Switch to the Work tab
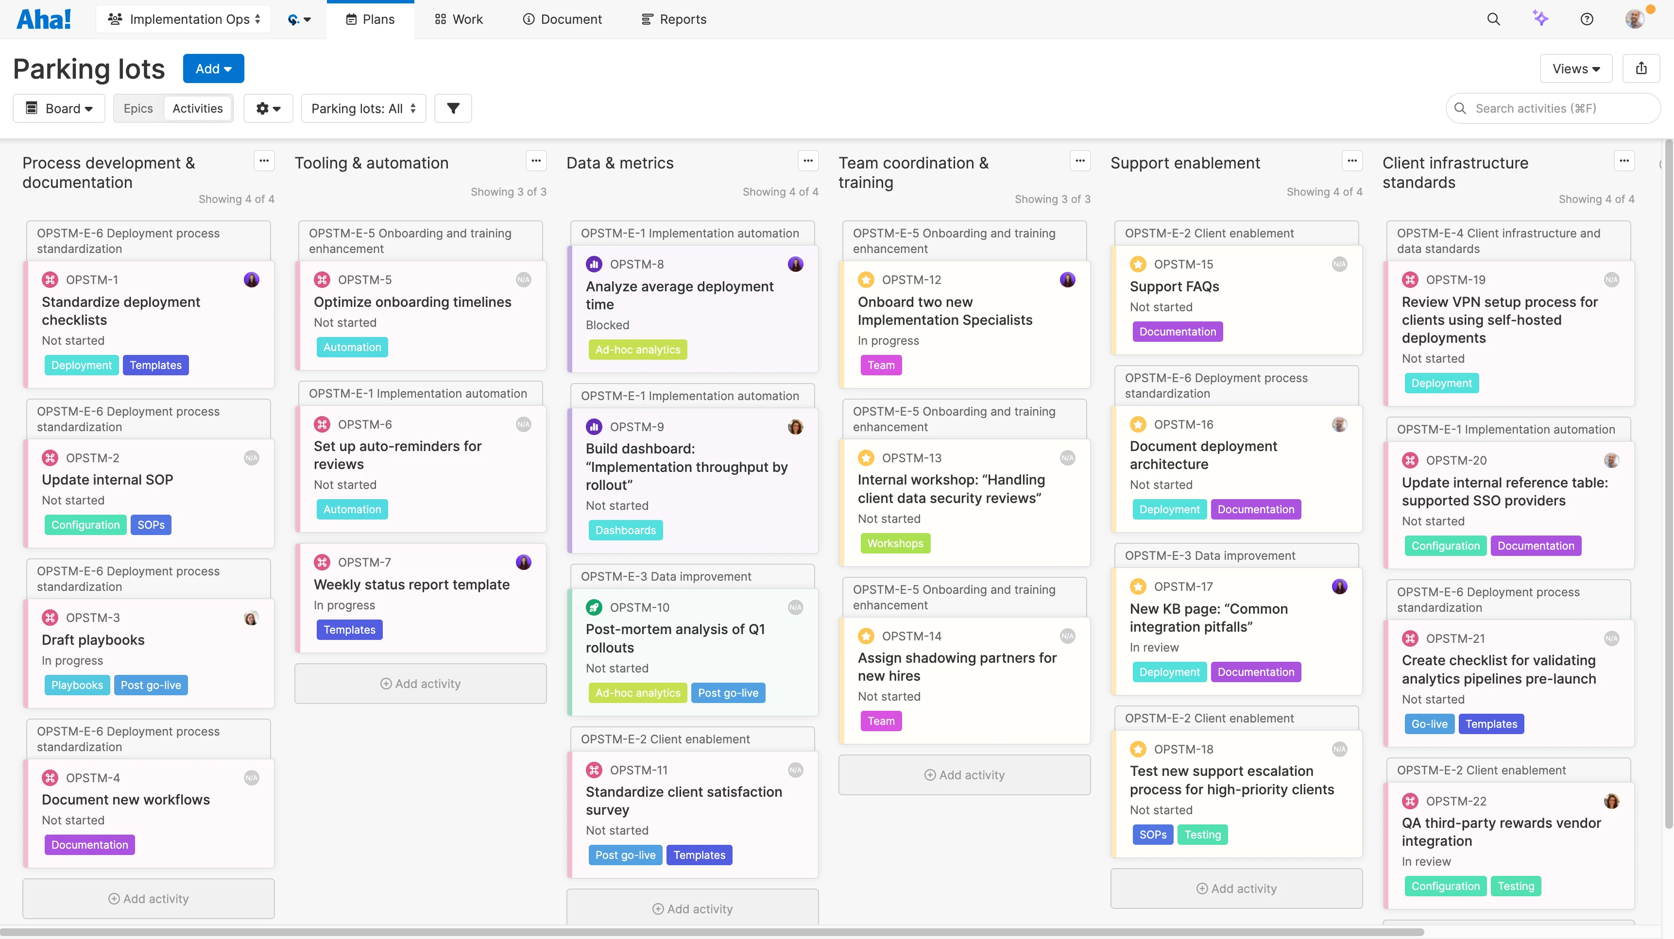 [458, 19]
